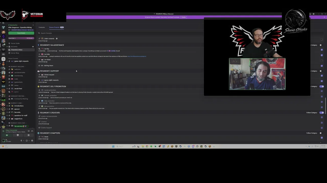Open File Explorer from the taskbar

[x=143, y=146]
